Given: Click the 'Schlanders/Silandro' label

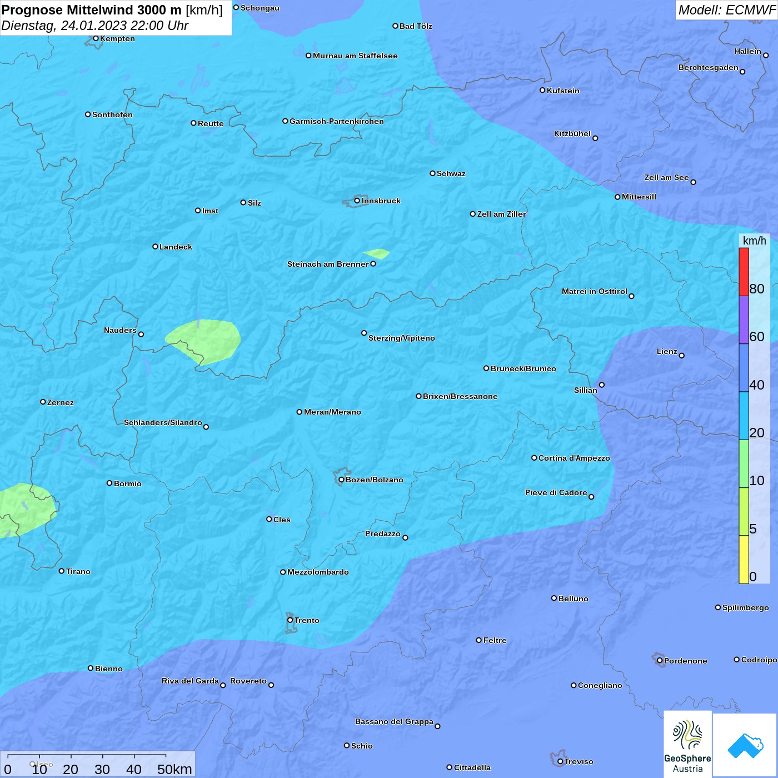Looking at the screenshot, I should (x=163, y=422).
